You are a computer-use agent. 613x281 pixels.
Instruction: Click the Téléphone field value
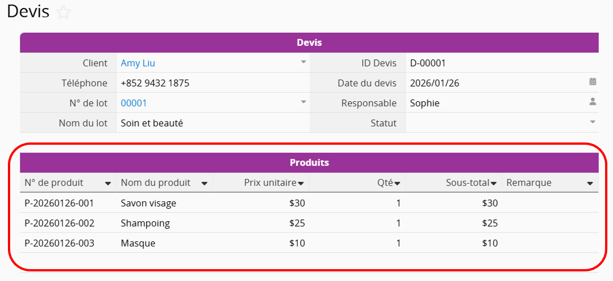click(155, 83)
